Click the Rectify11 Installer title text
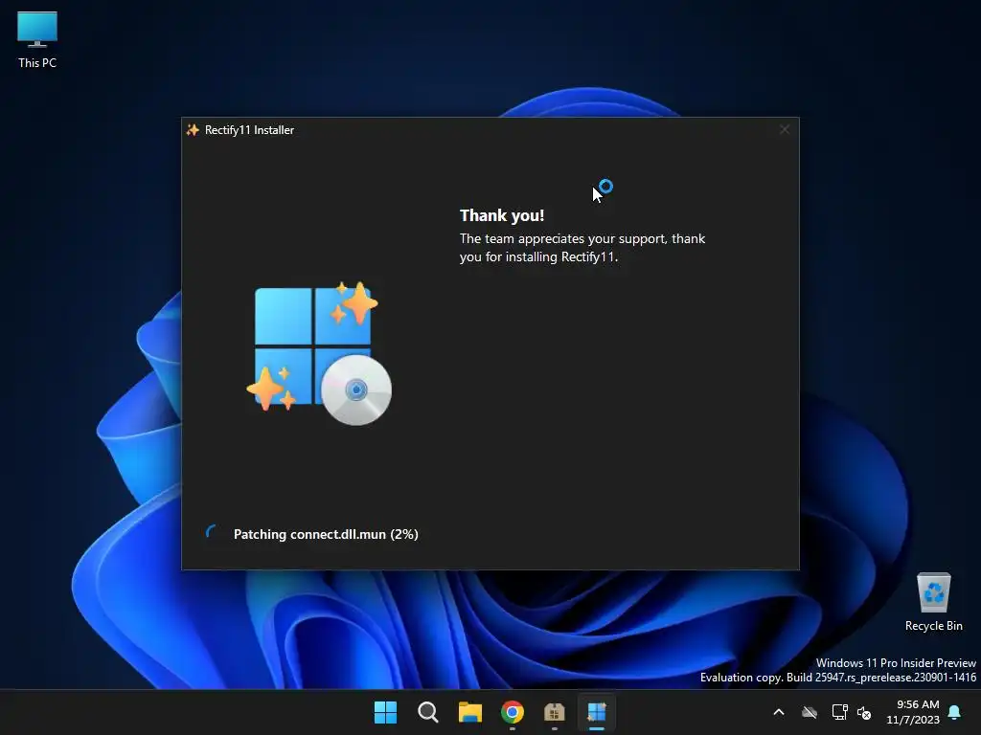Image resolution: width=981 pixels, height=735 pixels. tap(250, 130)
